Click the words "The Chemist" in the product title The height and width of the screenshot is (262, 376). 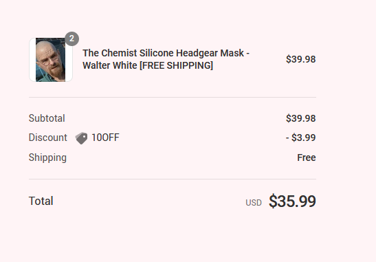(109, 53)
